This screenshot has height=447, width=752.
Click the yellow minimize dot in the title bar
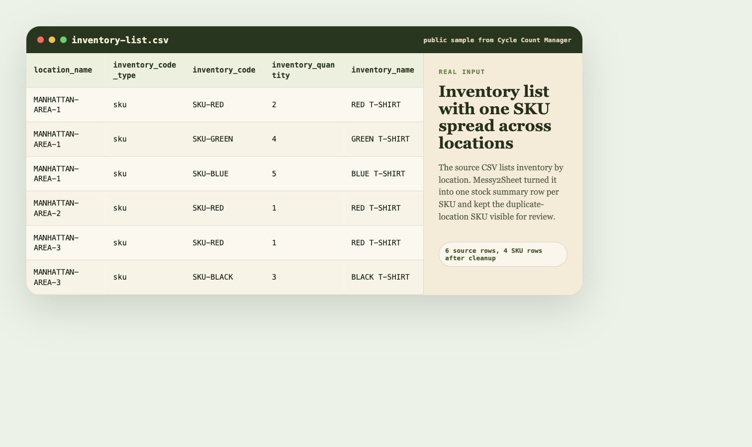[x=52, y=40]
